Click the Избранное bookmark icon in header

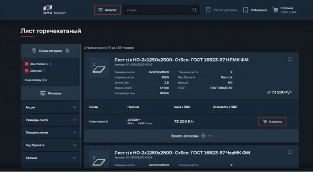[x=246, y=10]
